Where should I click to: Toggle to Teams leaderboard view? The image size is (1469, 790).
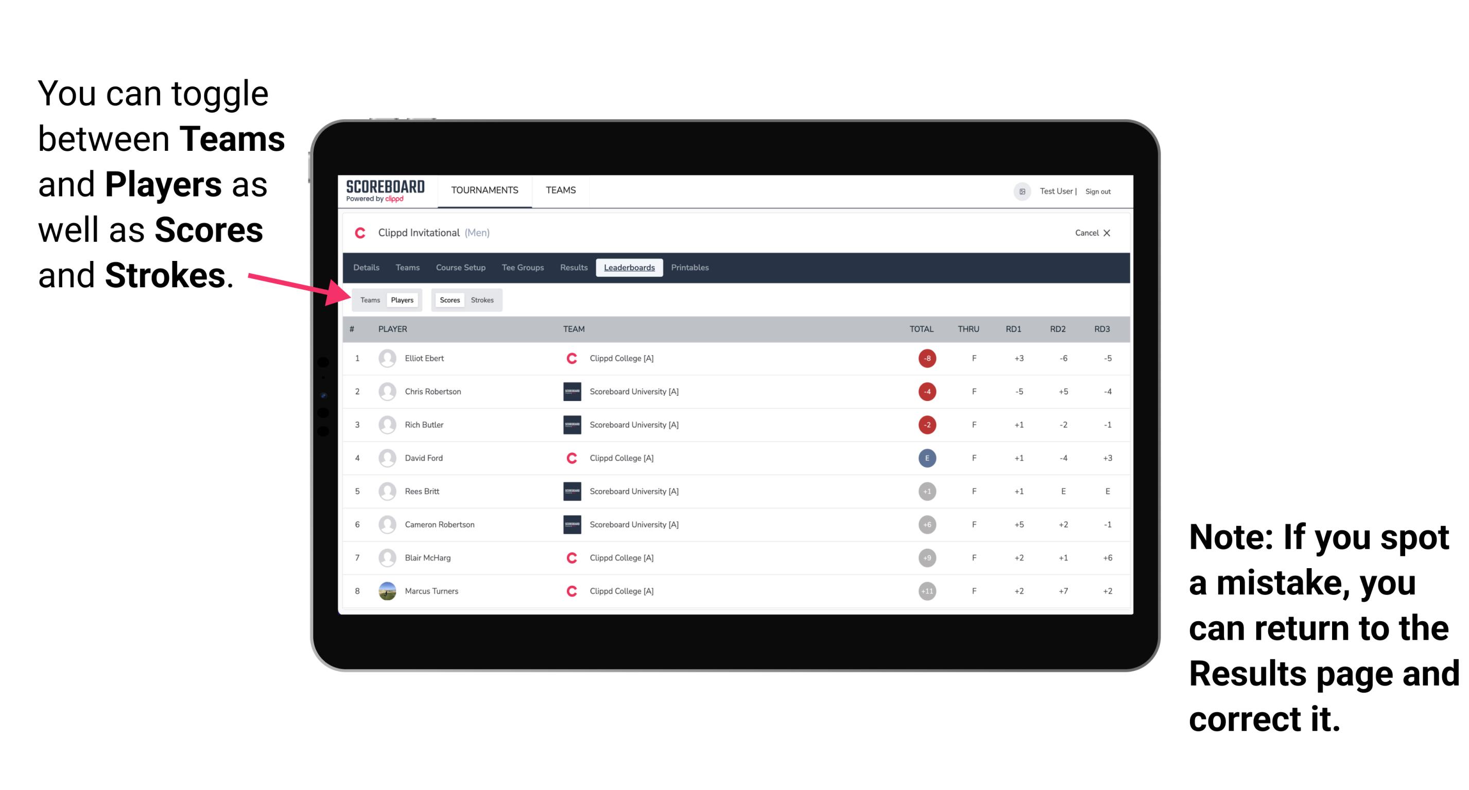point(369,300)
